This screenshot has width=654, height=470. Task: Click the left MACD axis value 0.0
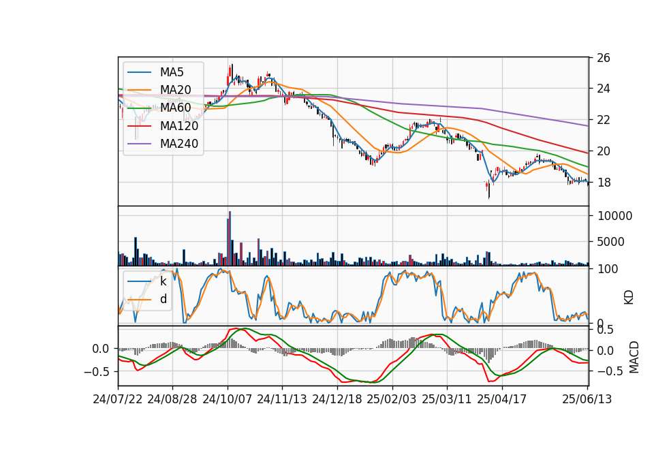[101, 349]
